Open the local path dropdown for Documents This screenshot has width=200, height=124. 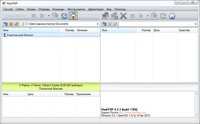[97, 24]
